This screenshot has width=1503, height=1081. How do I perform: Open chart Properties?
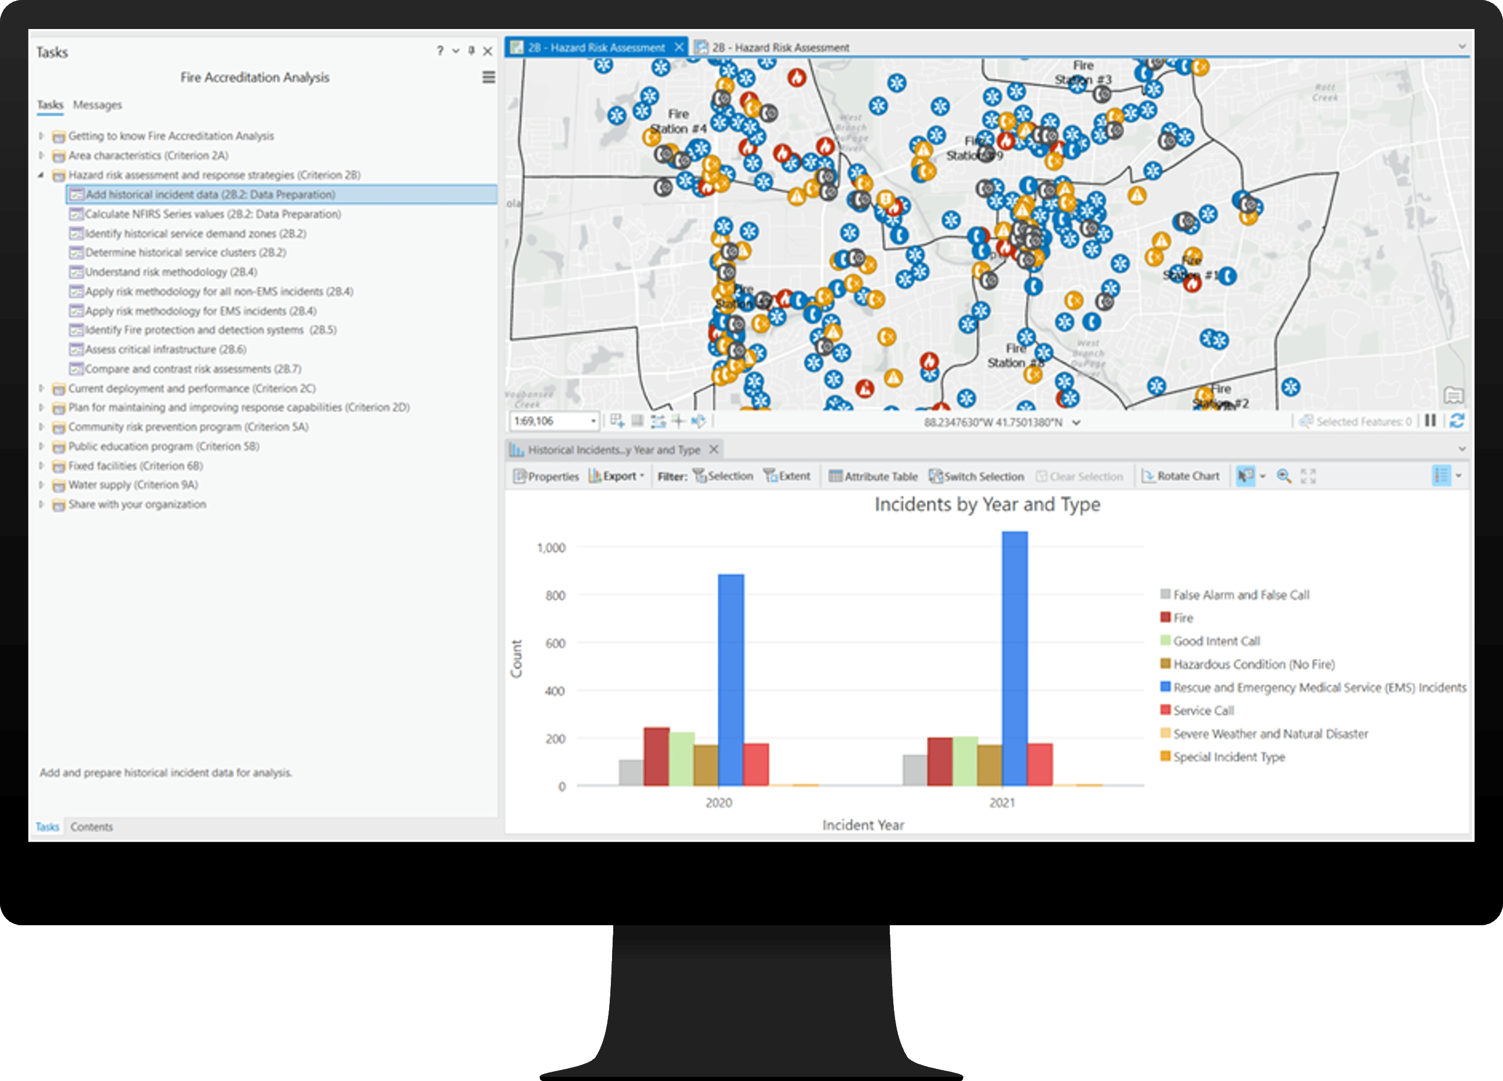pyautogui.click(x=546, y=476)
